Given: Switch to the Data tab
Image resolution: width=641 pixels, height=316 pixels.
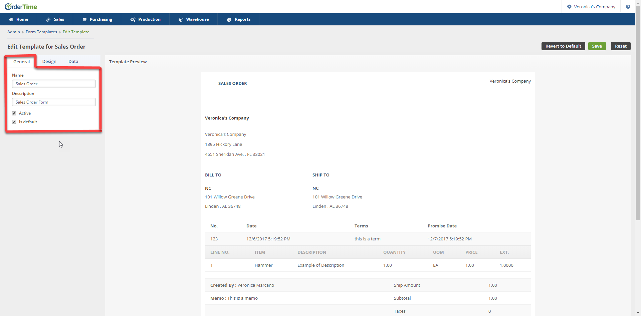Looking at the screenshot, I should tap(73, 62).
